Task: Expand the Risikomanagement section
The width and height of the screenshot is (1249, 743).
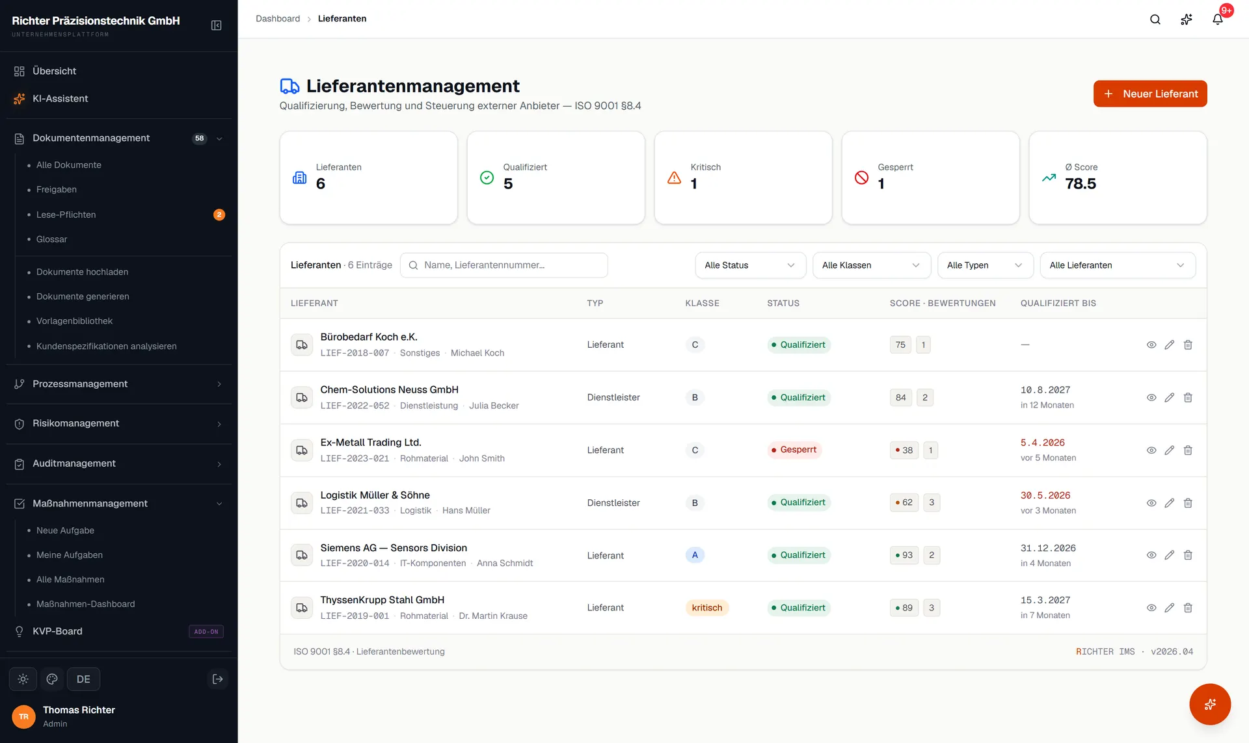Action: 118,424
